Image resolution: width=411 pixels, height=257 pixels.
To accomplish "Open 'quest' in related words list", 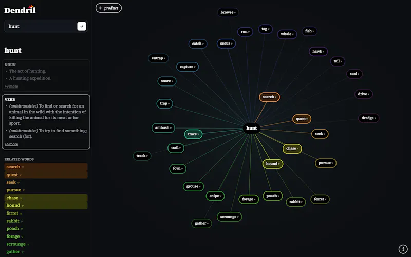I will pyautogui.click(x=46, y=175).
